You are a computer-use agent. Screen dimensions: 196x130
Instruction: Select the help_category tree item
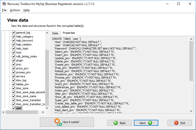pyautogui.click(x=25, y=37)
